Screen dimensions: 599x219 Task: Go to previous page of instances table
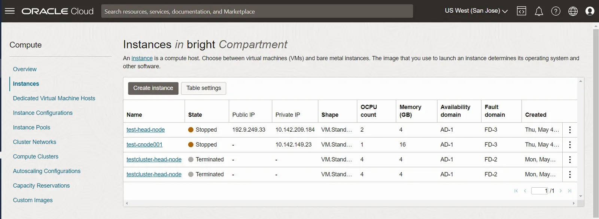click(525, 191)
